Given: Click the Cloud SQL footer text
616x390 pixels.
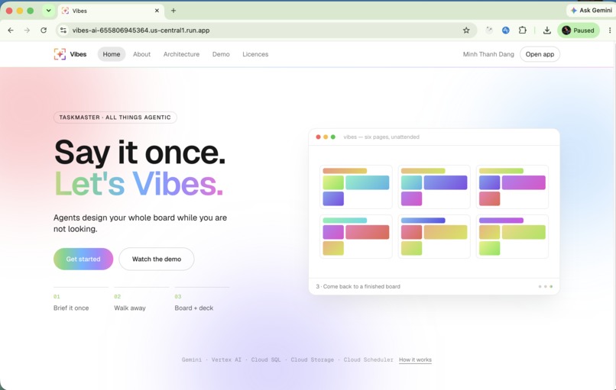Looking at the screenshot, I should tap(266, 359).
